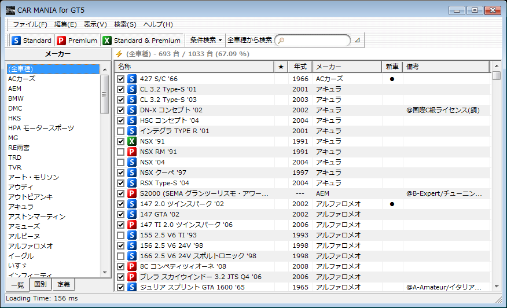Sort by the 新車 column header

(392, 67)
